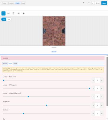The width and height of the screenshot is (108, 120).
Task: Increase the White point value
Action: [x=102, y=88]
